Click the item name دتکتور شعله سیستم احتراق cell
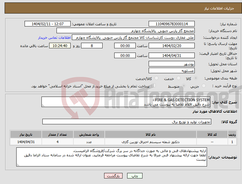Screen dimensions: 242x184 (150, 142)
